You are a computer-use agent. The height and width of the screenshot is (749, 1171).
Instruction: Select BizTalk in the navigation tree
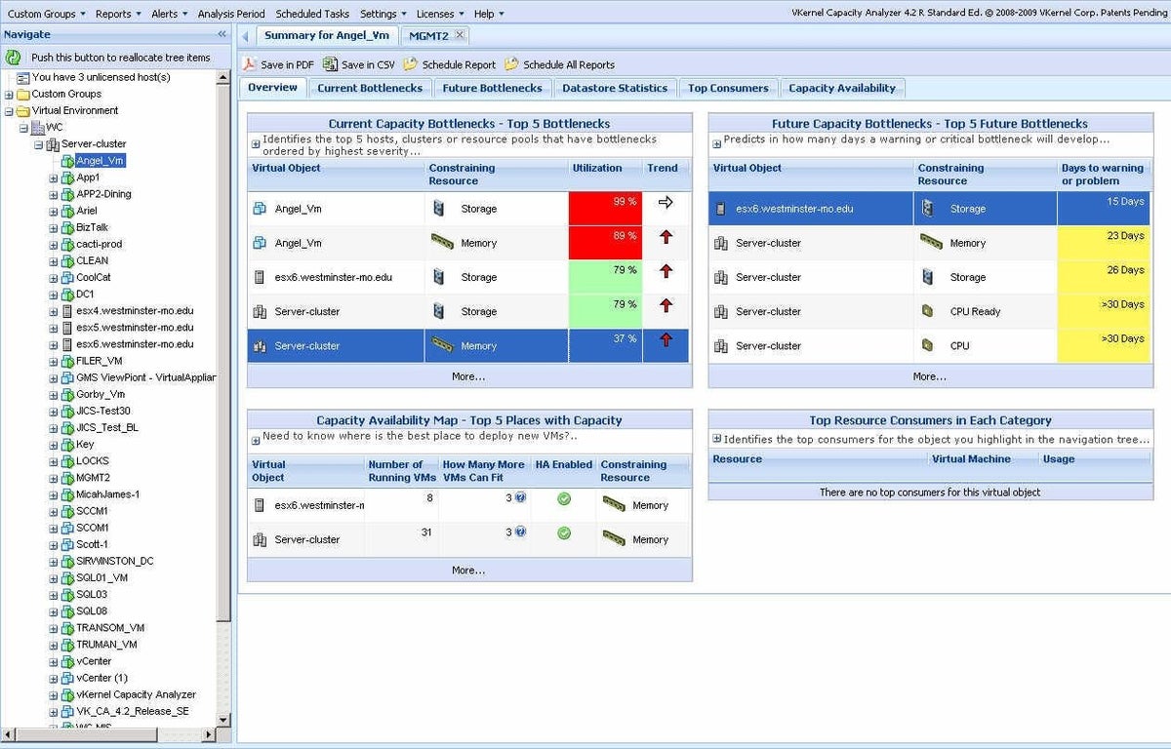coord(92,227)
